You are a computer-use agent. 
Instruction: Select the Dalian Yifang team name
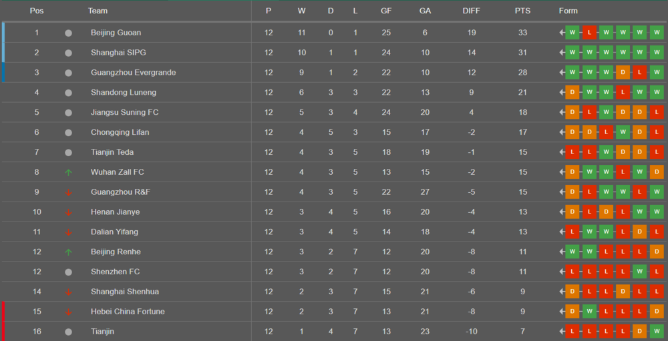[x=115, y=232]
